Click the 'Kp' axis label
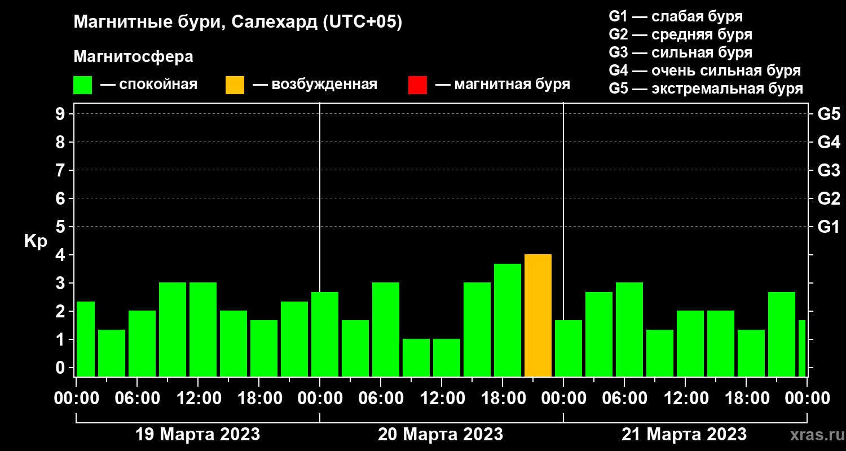The image size is (846, 451). click(x=36, y=241)
